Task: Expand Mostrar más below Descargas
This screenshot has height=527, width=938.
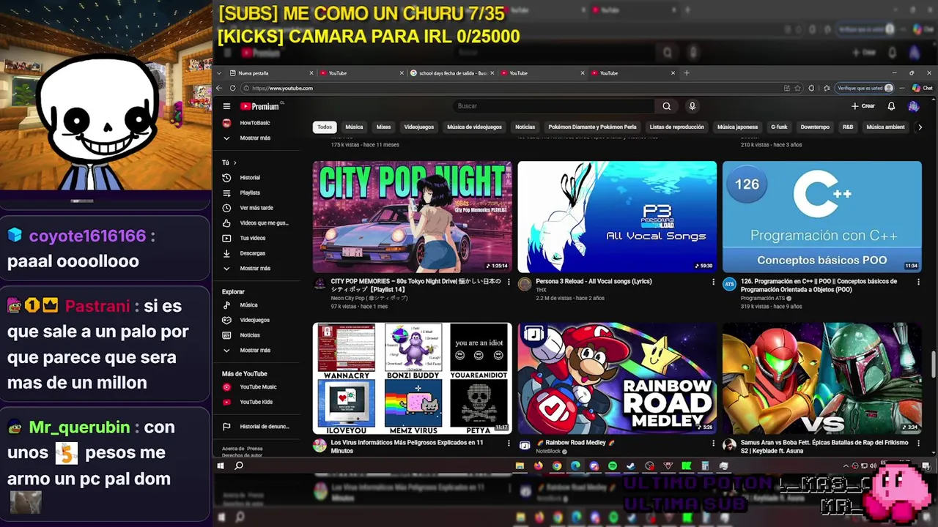Action: [x=255, y=269]
